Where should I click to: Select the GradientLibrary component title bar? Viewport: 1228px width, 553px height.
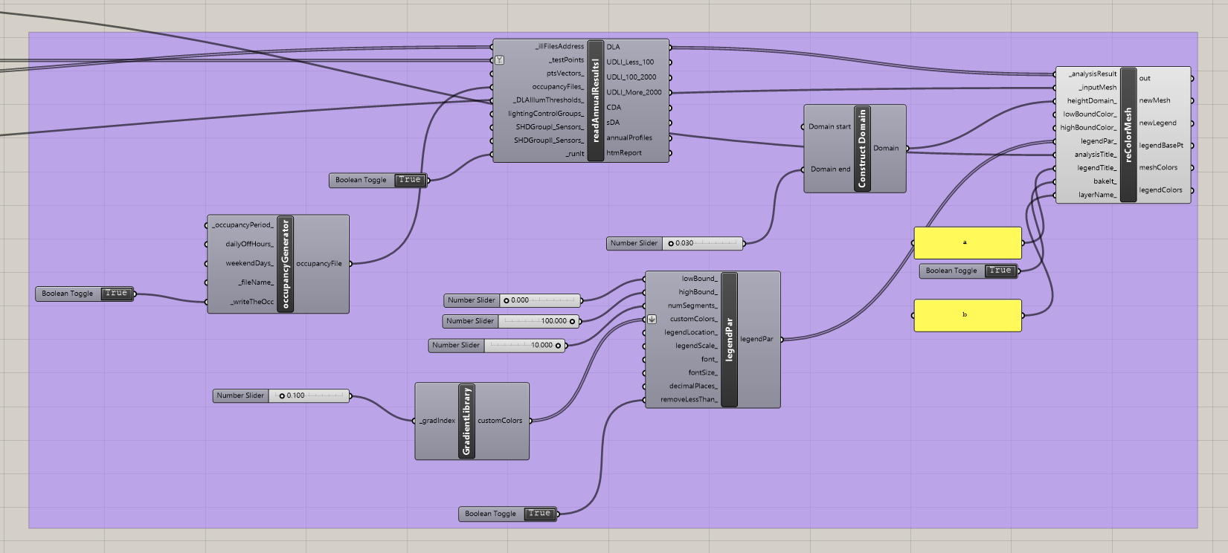click(466, 421)
